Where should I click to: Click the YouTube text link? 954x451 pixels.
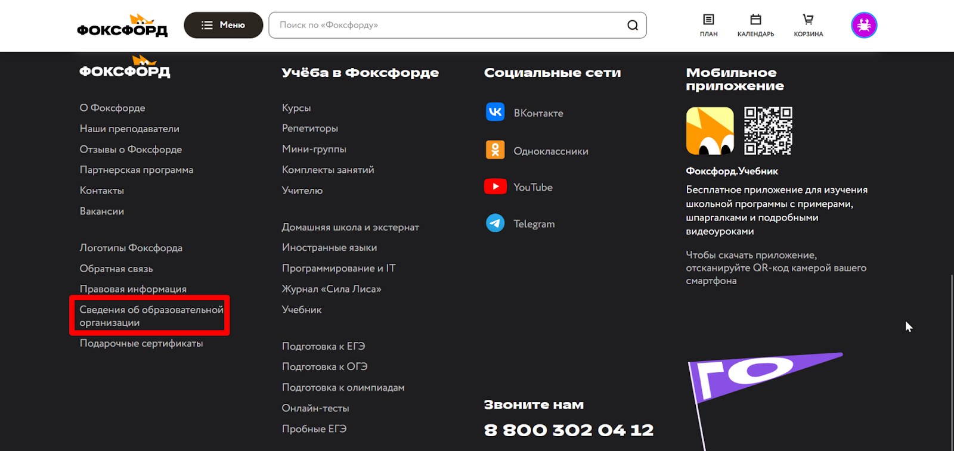[533, 187]
